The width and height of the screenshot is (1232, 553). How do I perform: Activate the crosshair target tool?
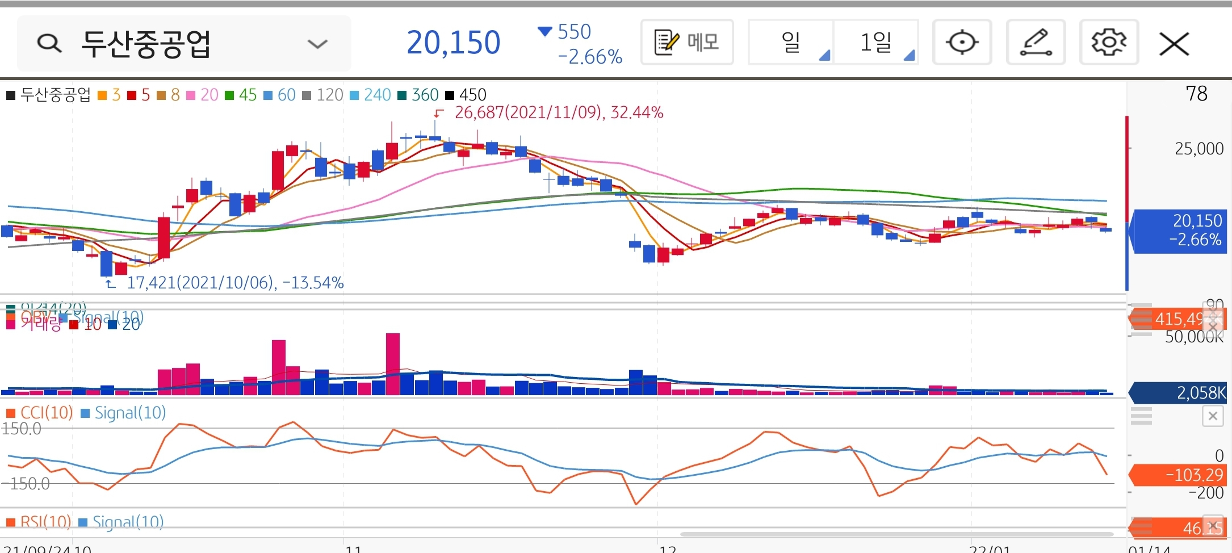pyautogui.click(x=962, y=42)
